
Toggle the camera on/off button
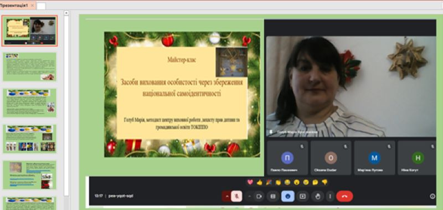tap(259, 196)
